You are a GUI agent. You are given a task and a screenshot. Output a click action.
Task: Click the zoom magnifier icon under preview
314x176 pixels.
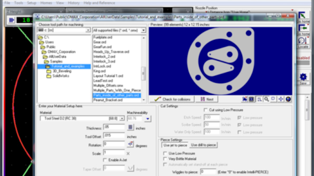(266, 99)
